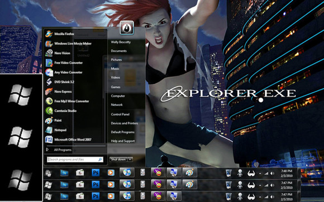Open Wally Bescetty user folder

(x=121, y=42)
